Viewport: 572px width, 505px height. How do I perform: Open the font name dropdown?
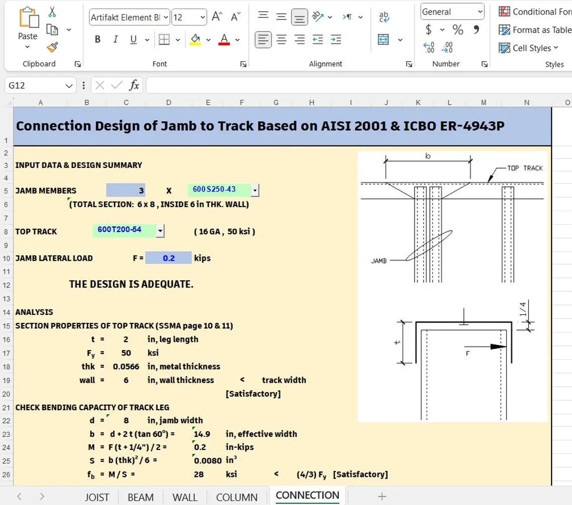click(x=166, y=18)
